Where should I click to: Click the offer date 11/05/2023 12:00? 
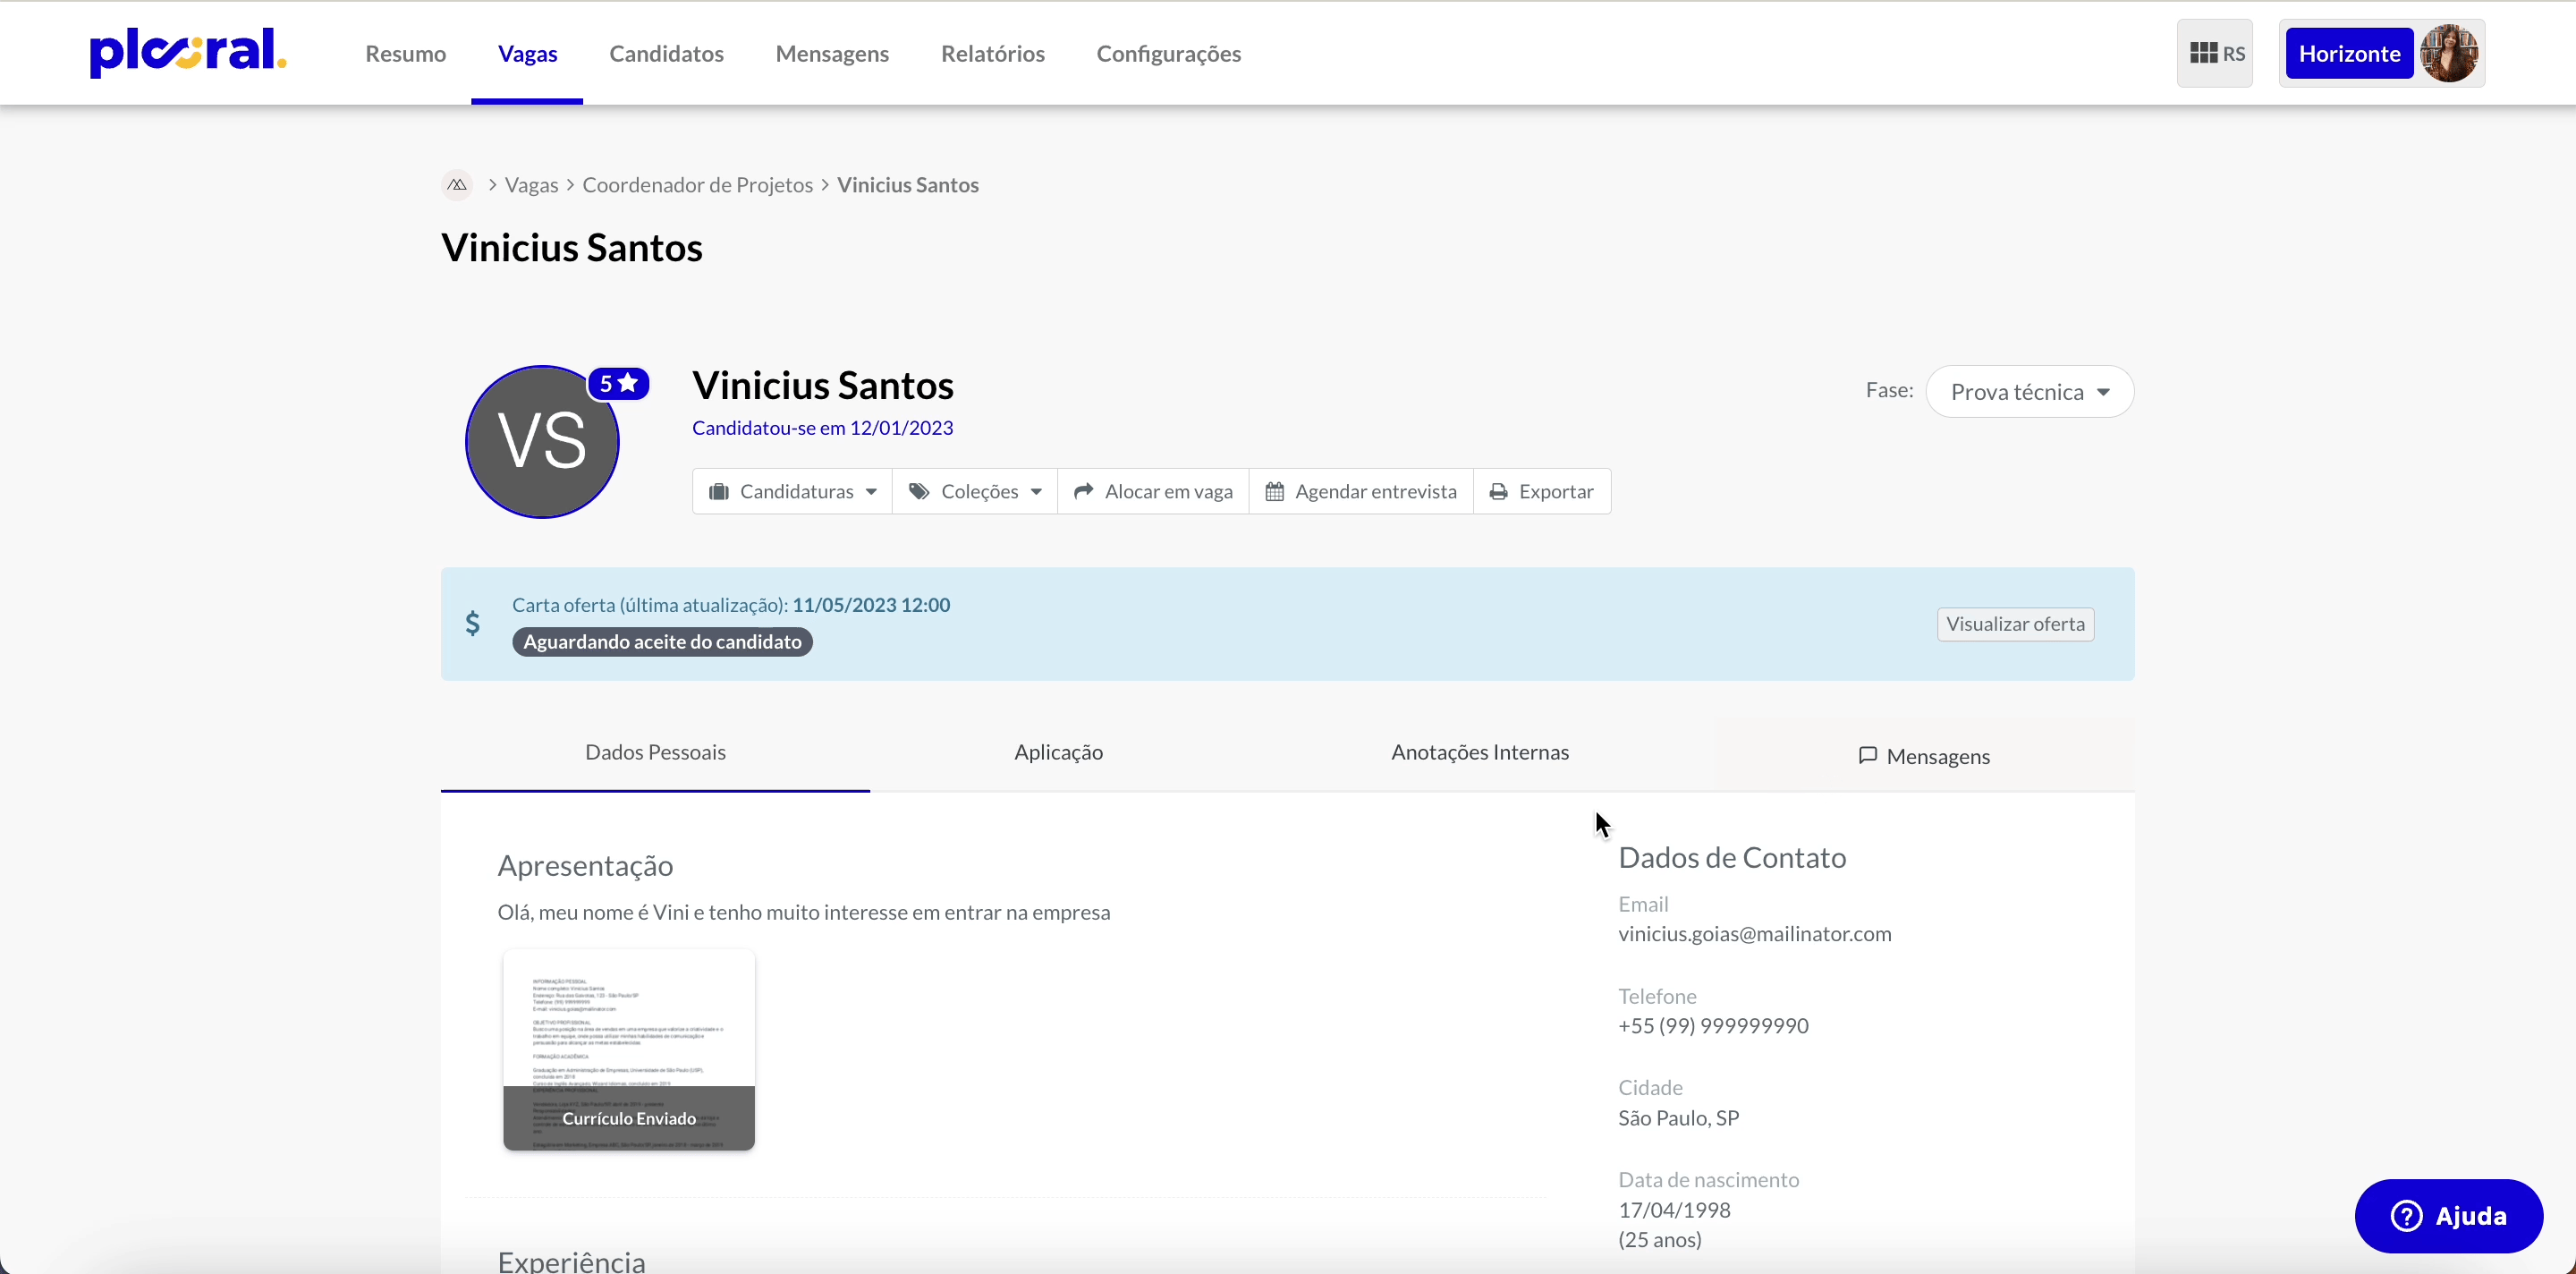tap(871, 605)
